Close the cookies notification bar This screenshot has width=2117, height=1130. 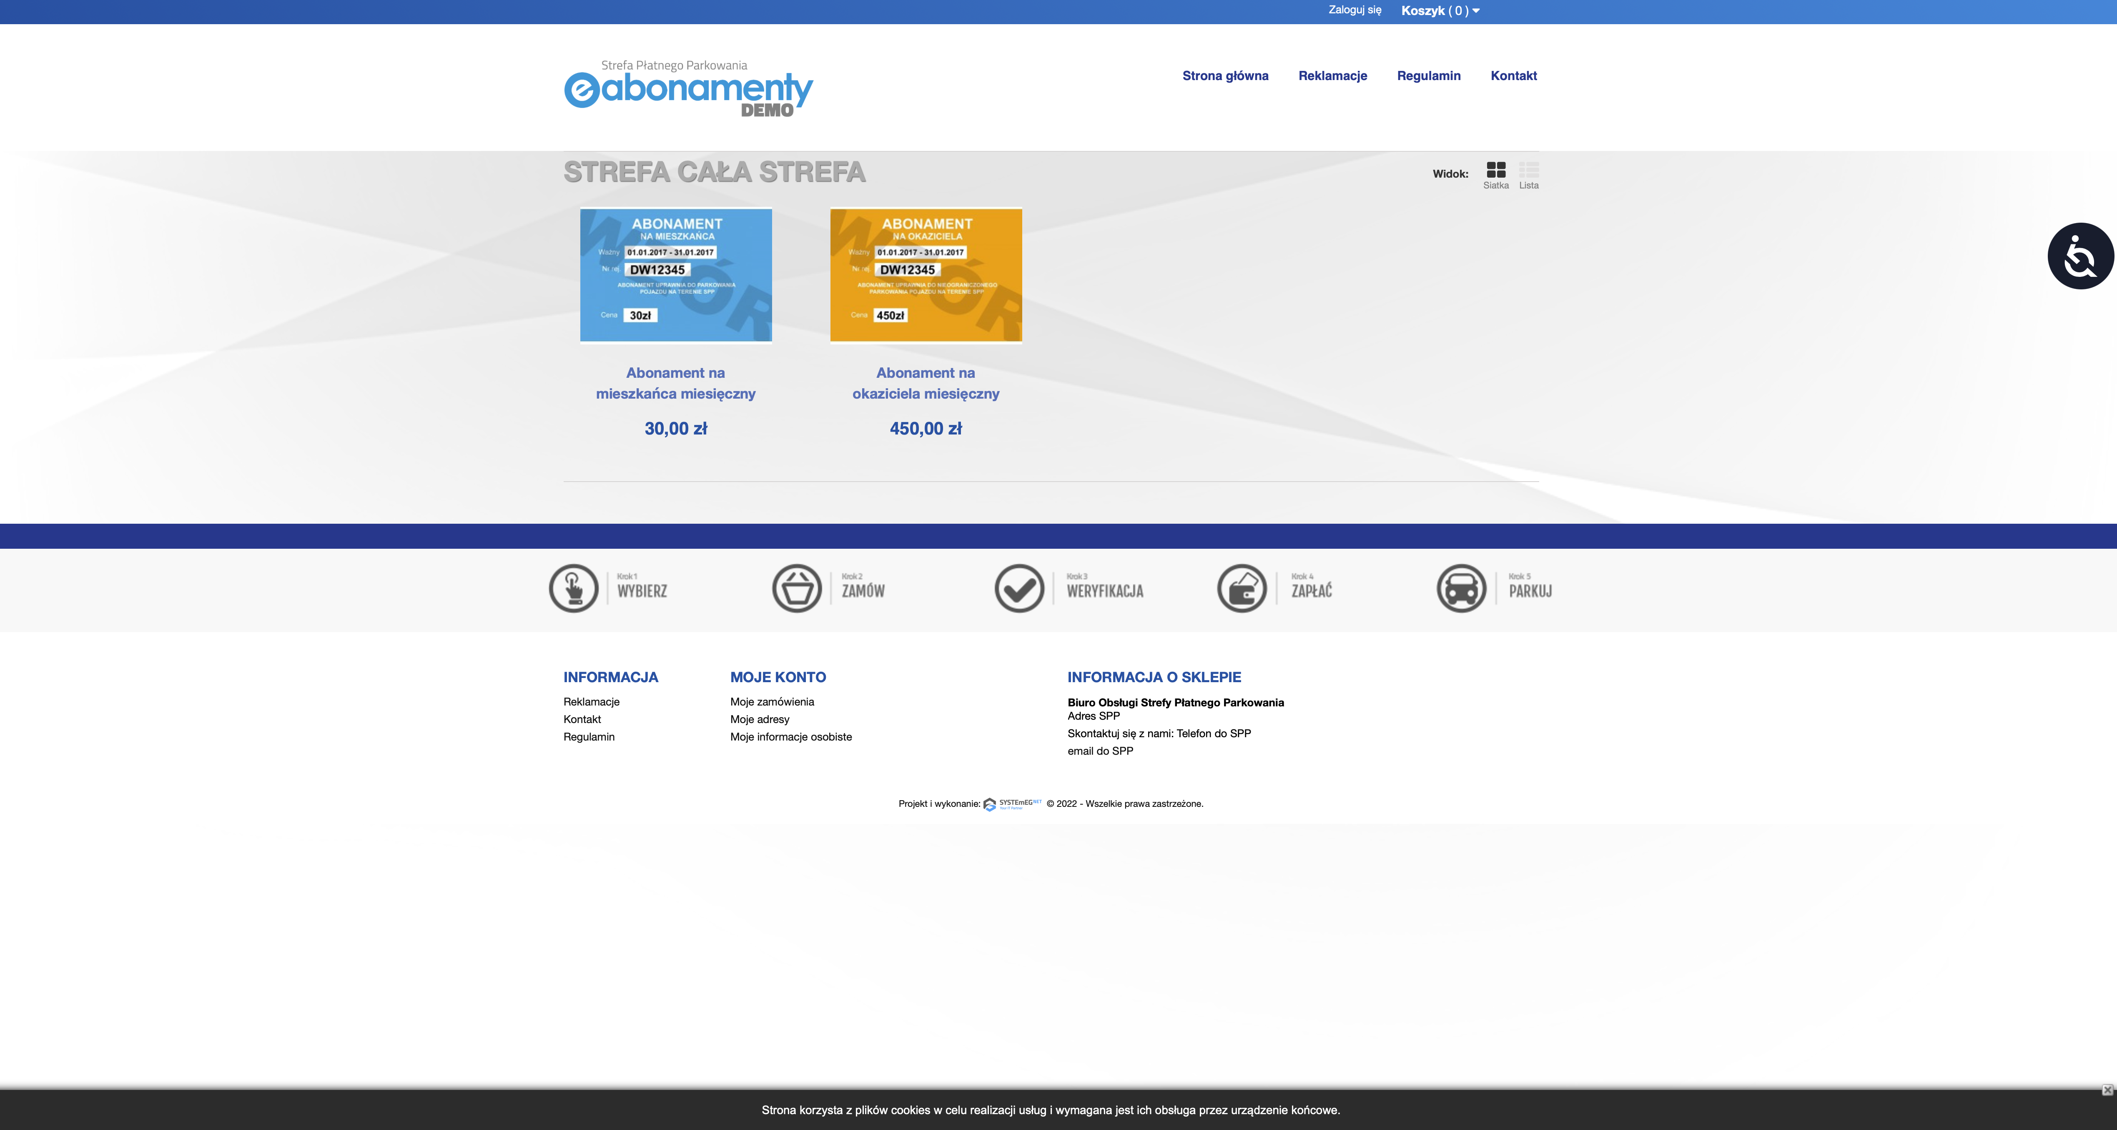pyautogui.click(x=2107, y=1090)
